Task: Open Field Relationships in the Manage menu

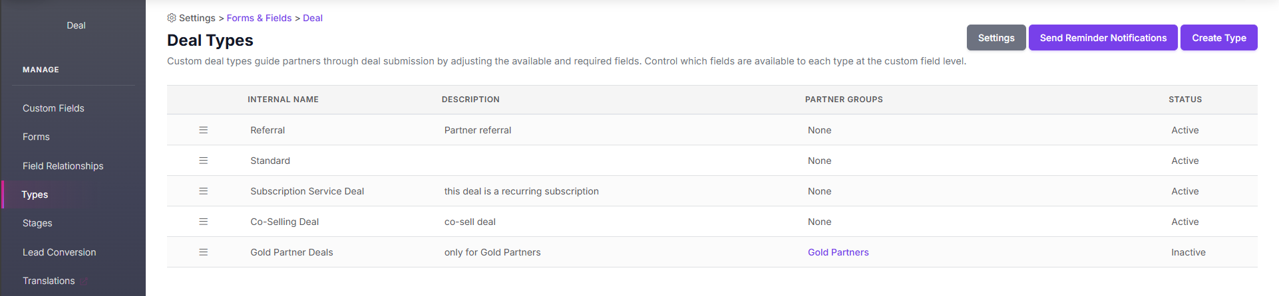Action: point(63,166)
